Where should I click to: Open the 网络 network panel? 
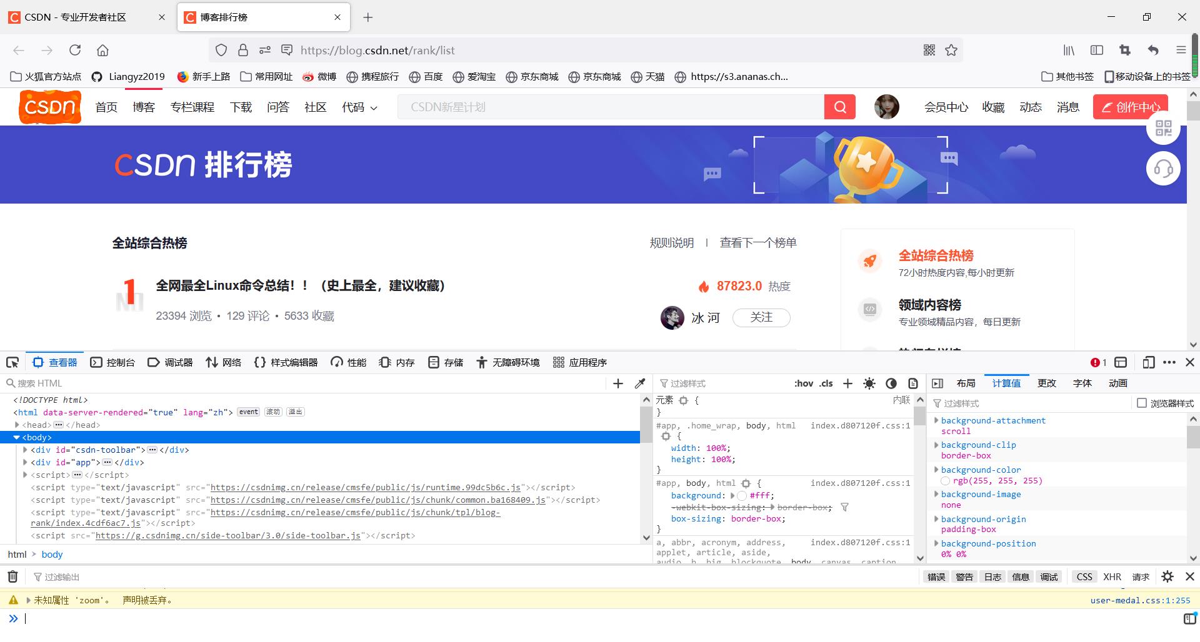click(x=223, y=362)
